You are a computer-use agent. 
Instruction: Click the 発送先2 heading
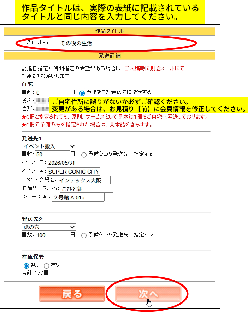pos(32,219)
